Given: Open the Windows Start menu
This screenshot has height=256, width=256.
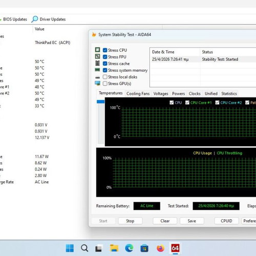Looking at the screenshot, I should (x=70, y=248).
